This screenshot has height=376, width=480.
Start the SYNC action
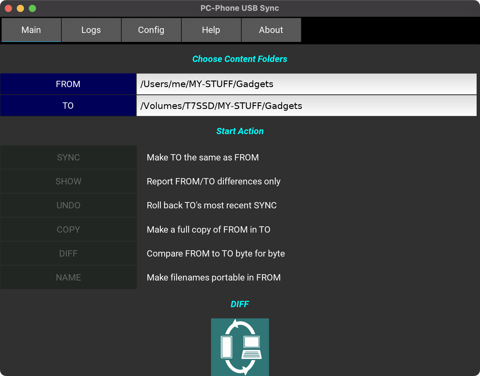(x=68, y=157)
